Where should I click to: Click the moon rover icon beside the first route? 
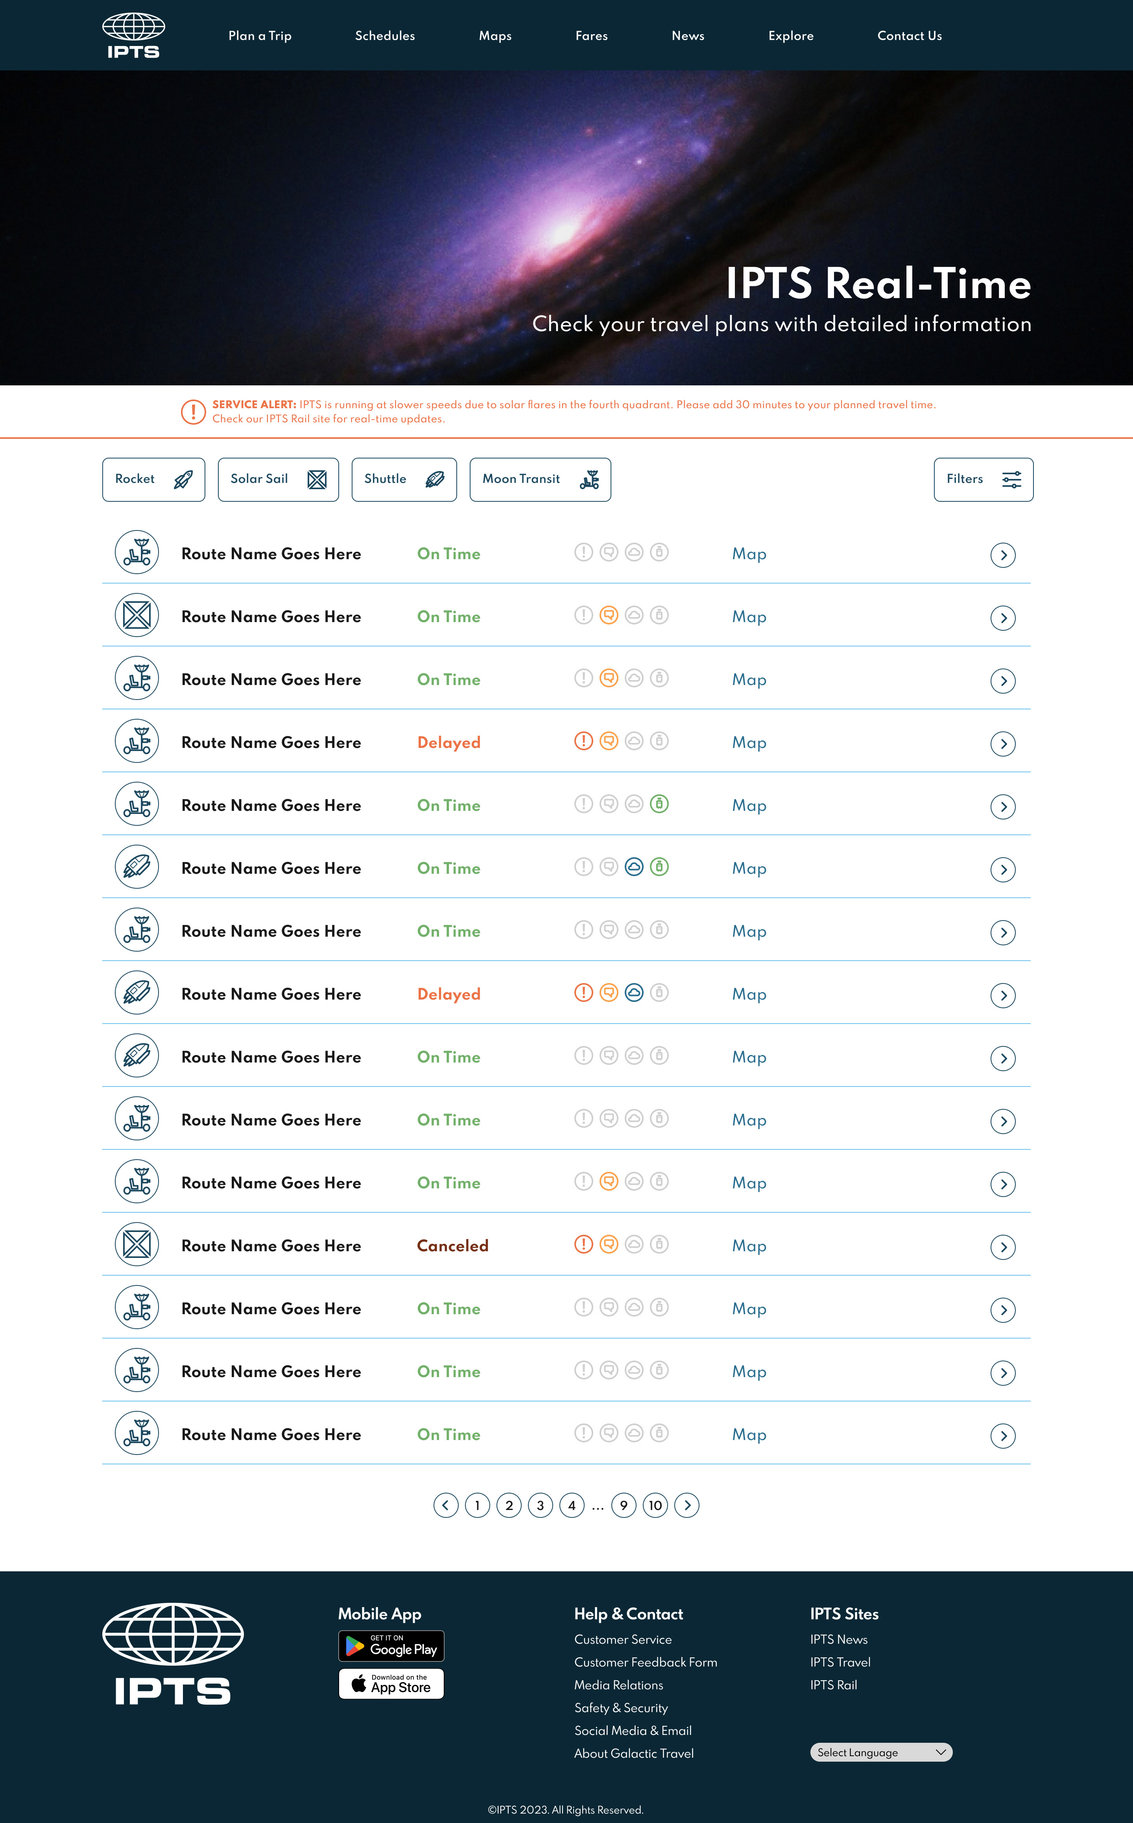137,553
